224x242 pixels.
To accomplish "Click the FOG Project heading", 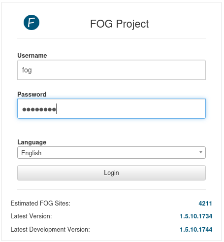I will tap(119, 24).
